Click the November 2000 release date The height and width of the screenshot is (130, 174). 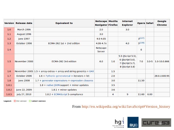click(x=24, y=62)
